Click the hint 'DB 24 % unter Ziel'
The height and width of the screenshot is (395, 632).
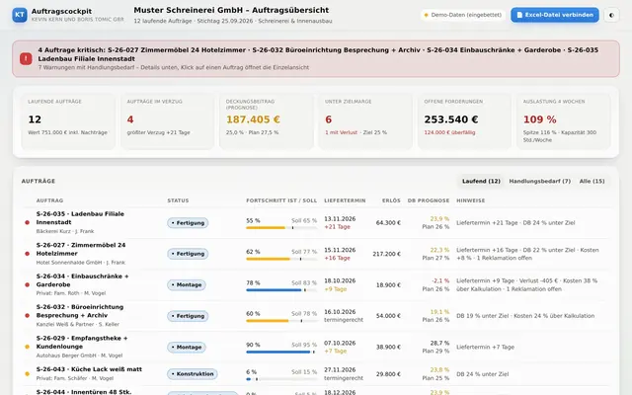coord(483,374)
